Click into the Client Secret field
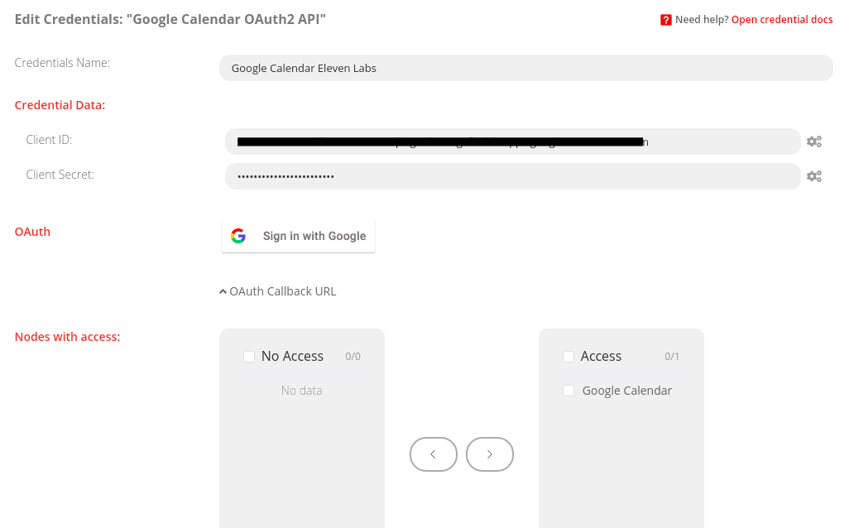This screenshot has height=528, width=849. 512,176
